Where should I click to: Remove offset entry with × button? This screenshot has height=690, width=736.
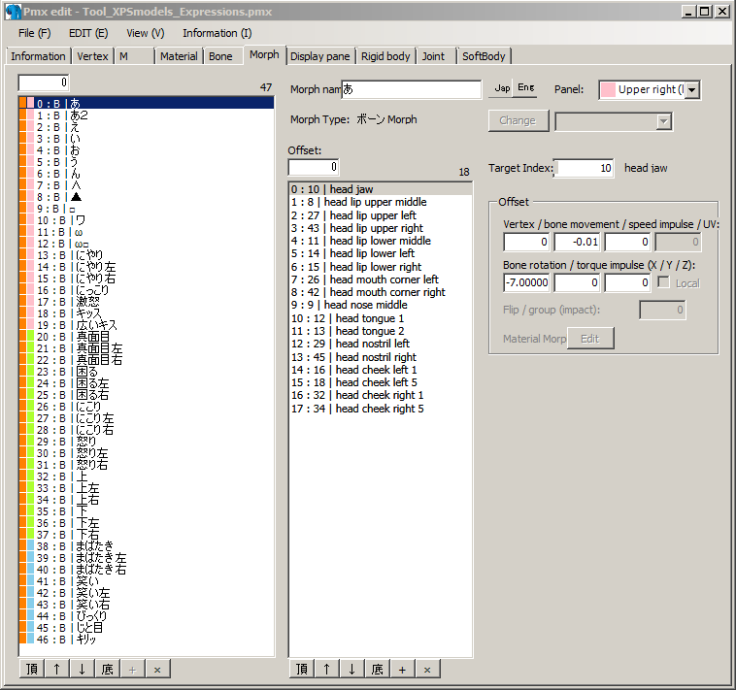coord(427,669)
